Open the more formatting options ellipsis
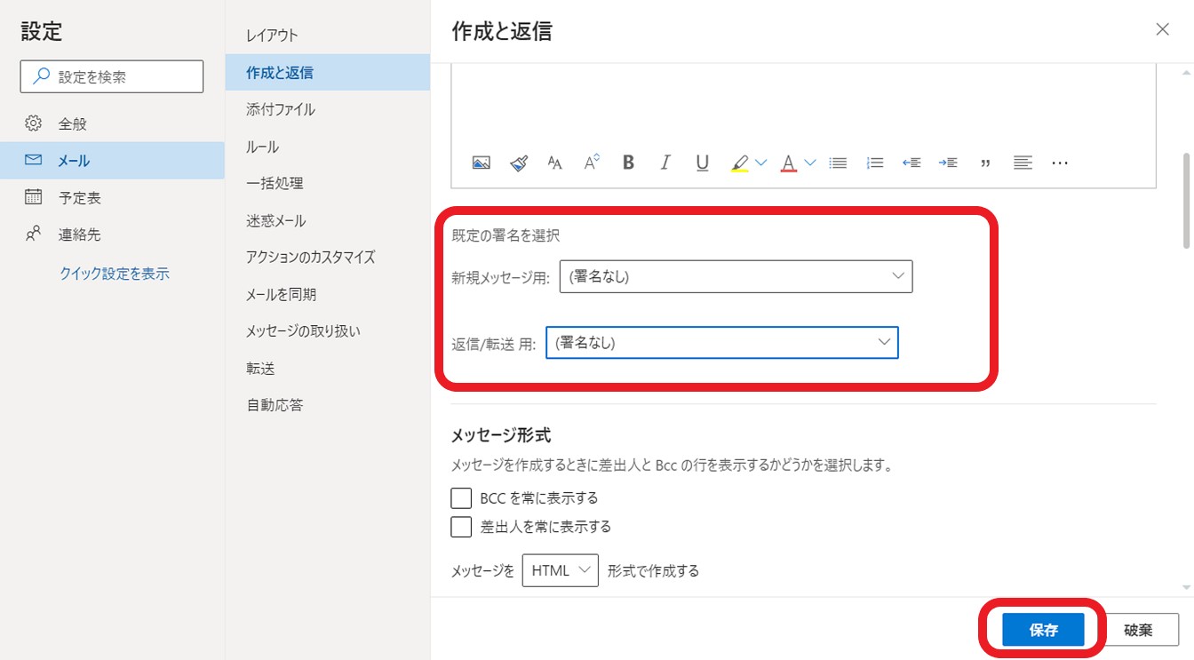The width and height of the screenshot is (1194, 660). coord(1059,163)
